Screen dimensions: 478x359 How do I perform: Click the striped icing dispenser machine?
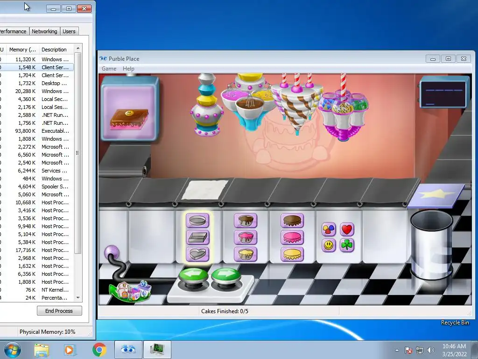click(296, 104)
